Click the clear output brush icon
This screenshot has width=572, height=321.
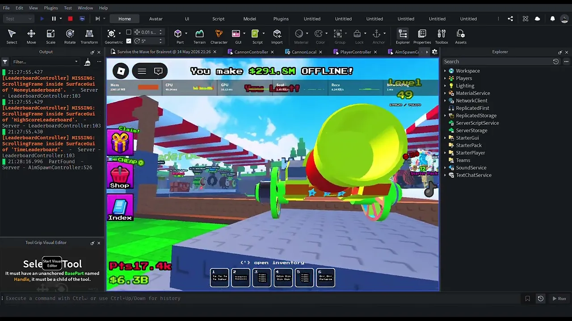88,62
